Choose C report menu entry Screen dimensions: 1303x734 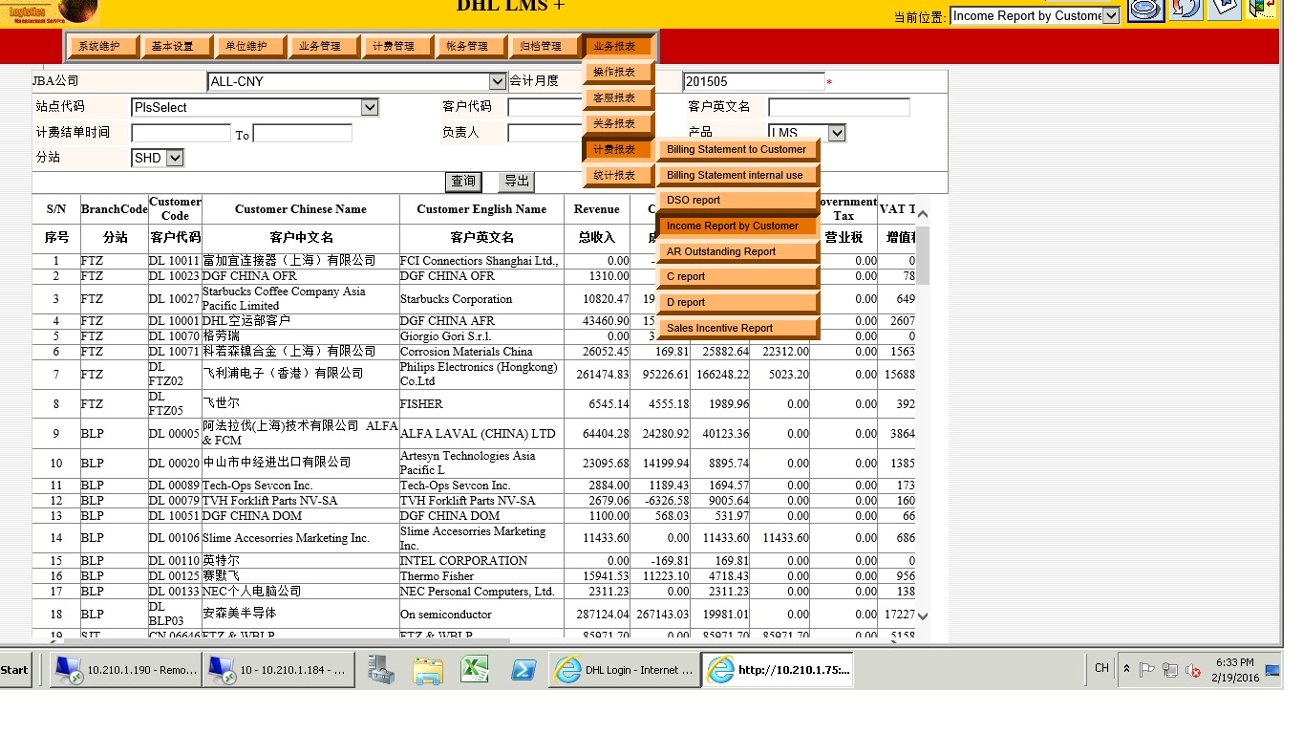[x=738, y=277]
